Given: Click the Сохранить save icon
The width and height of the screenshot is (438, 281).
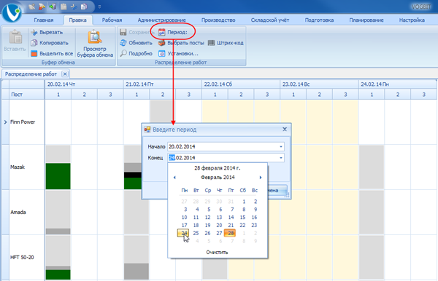Looking at the screenshot, I should tap(123, 32).
